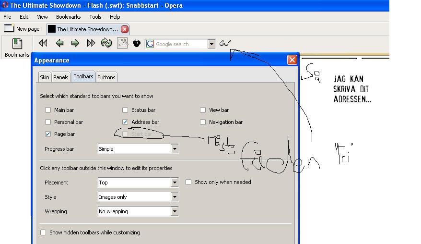
Task: Click the black mask icon in the toolbar
Action: (137, 43)
